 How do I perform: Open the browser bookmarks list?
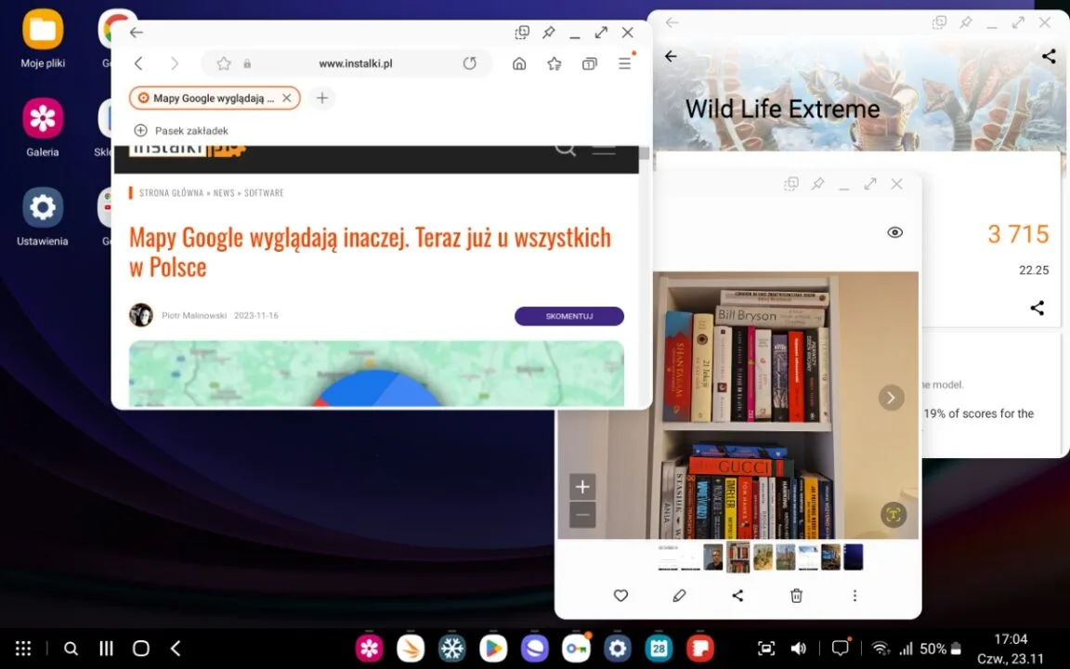pyautogui.click(x=555, y=63)
